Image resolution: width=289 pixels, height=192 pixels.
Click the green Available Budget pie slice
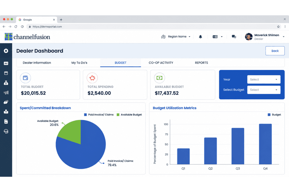pos(72,131)
